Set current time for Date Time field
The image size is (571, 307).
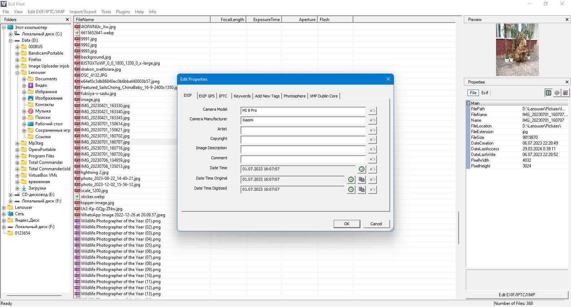click(362, 169)
